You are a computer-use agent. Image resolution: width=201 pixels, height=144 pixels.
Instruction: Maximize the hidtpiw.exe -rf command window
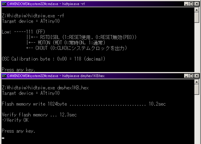point(191,4)
